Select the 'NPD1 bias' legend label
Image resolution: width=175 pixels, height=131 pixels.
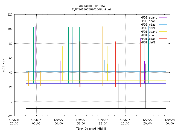pyautogui.click(x=148, y=39)
